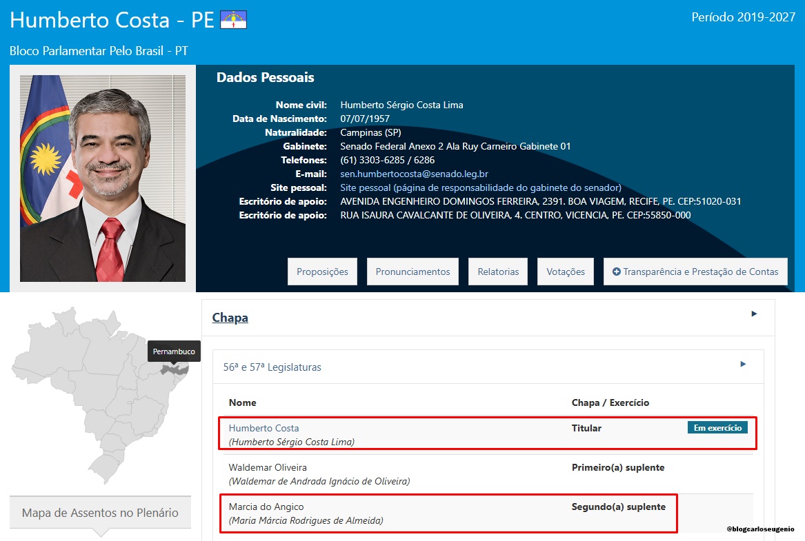Open Mapa de Assentos no Plenário panel
Screen dimensions: 805x541
[x=100, y=512]
